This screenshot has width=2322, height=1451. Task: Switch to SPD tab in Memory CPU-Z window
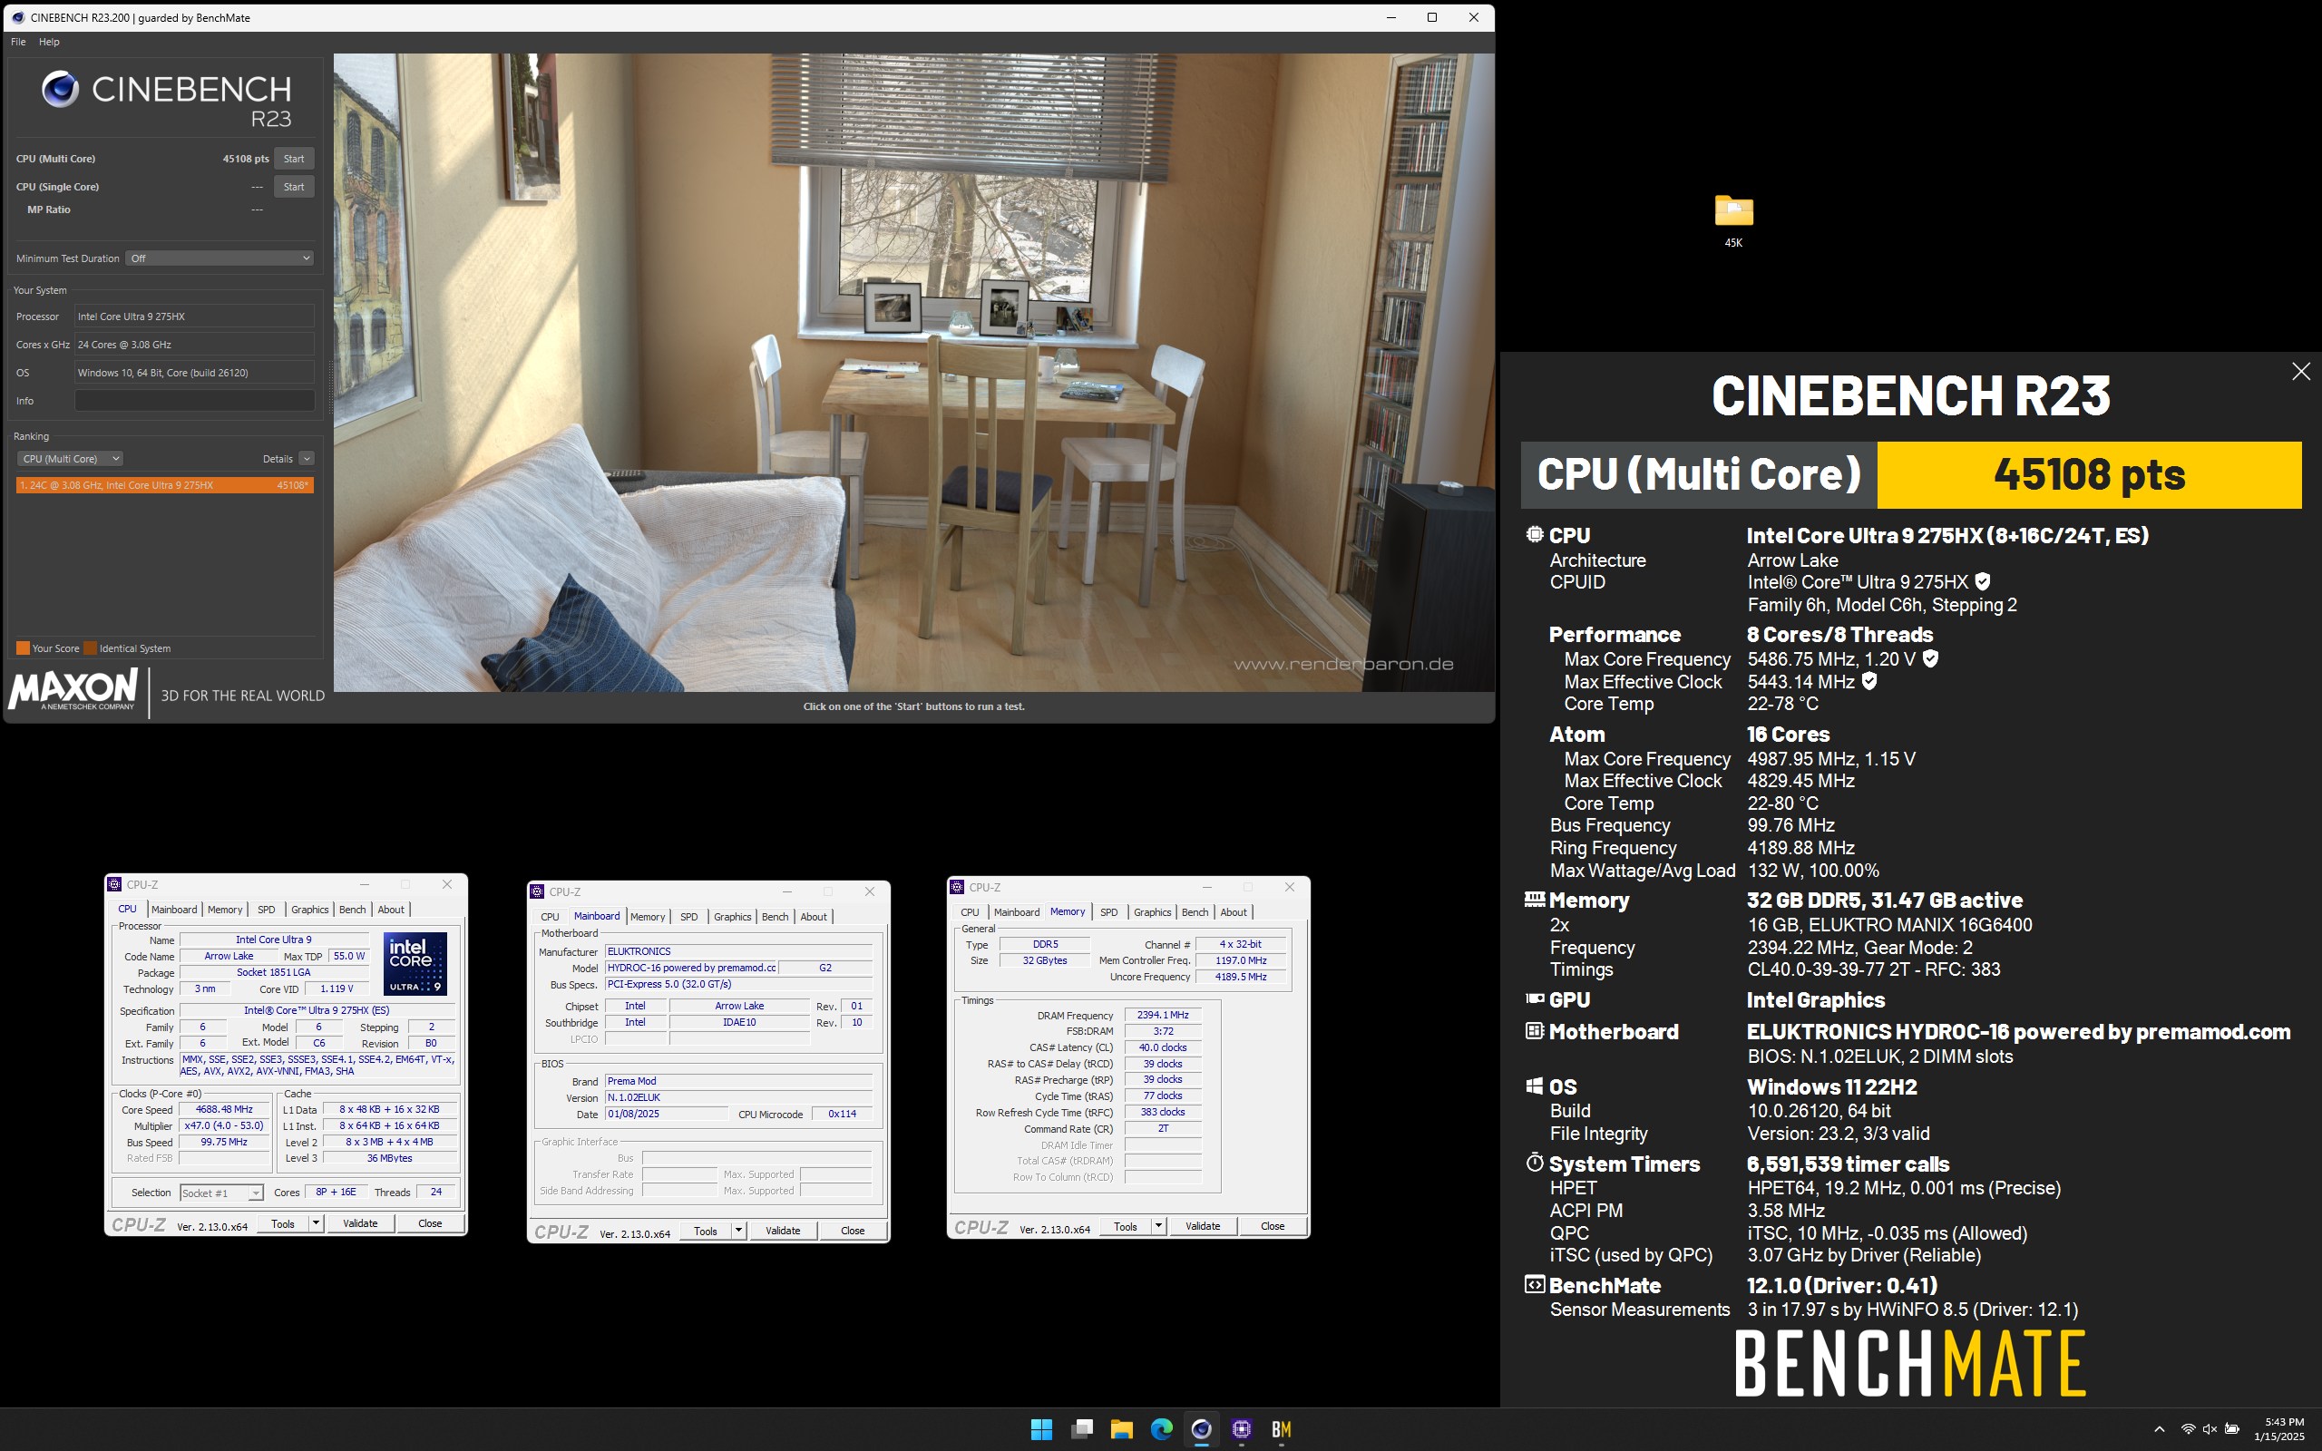(x=1108, y=911)
